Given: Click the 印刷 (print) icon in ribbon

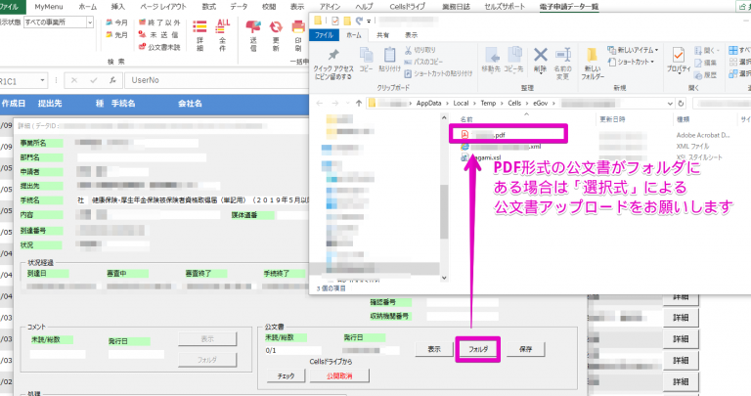Looking at the screenshot, I should tap(298, 35).
